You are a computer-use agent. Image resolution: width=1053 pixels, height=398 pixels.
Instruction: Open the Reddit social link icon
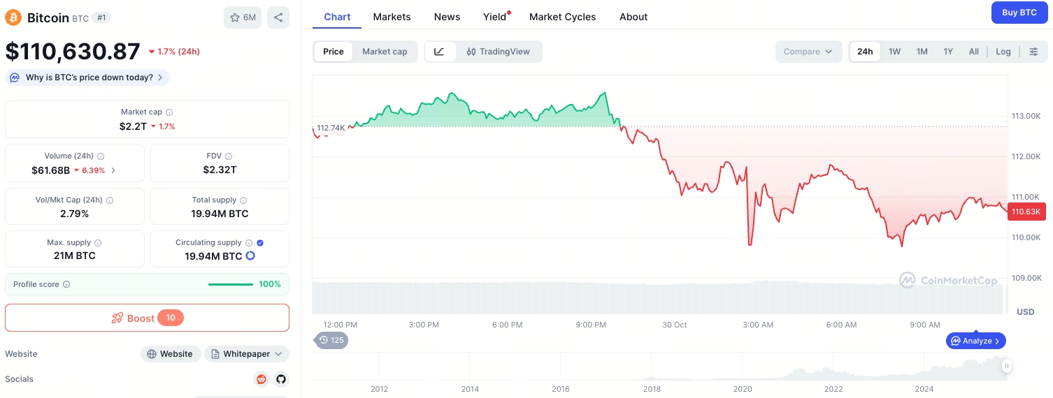pyautogui.click(x=262, y=379)
